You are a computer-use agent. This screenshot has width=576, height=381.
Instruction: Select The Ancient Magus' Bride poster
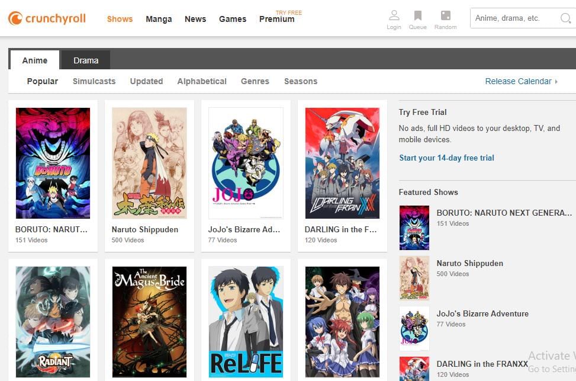[149, 322]
